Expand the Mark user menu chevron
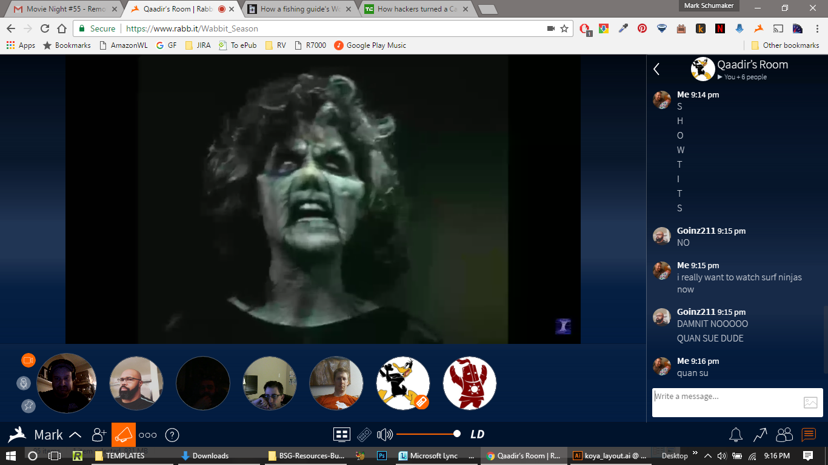The width and height of the screenshot is (828, 465). [75, 435]
